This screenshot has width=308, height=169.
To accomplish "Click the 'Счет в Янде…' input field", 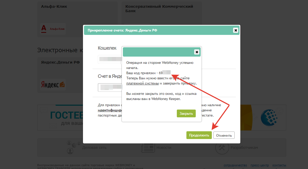I will point(110,87).
